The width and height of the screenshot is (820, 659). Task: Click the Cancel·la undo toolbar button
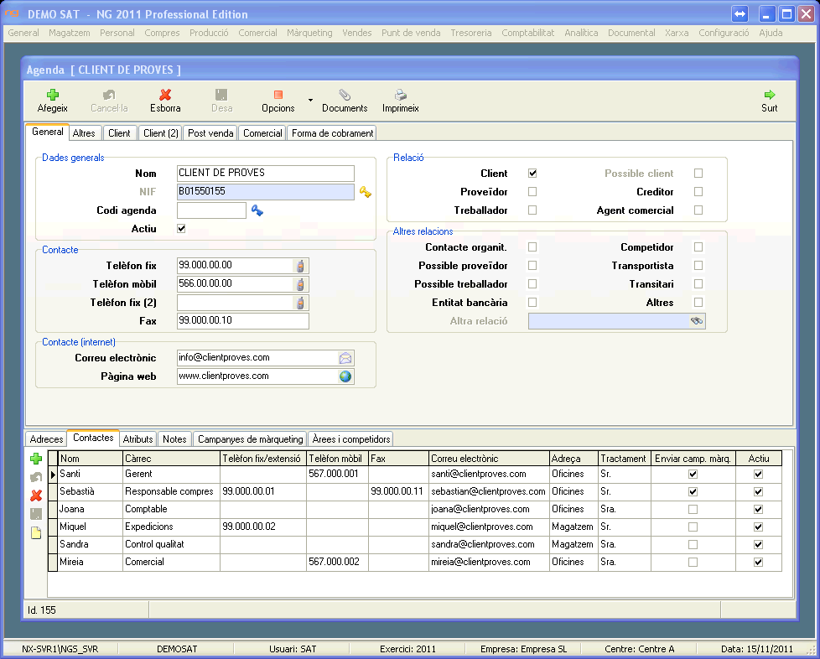[x=109, y=101]
